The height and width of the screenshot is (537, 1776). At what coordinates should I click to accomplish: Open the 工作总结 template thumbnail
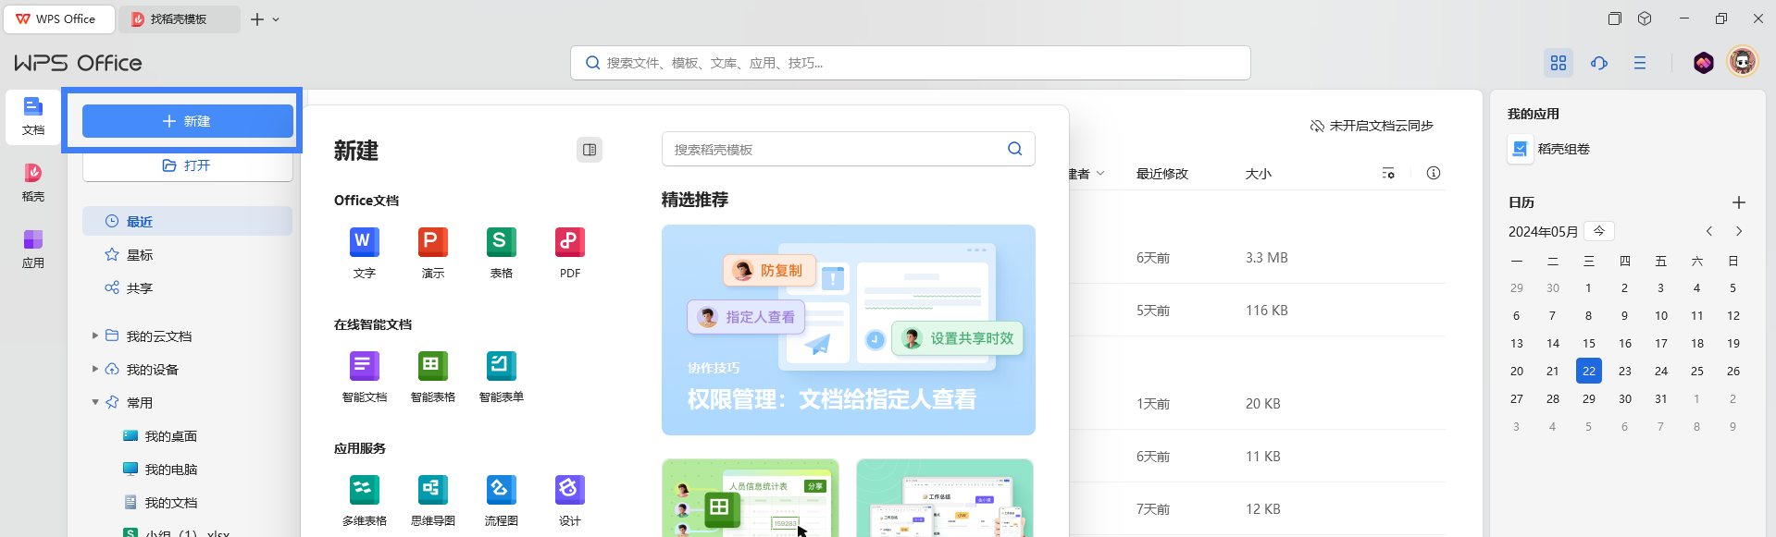click(945, 498)
